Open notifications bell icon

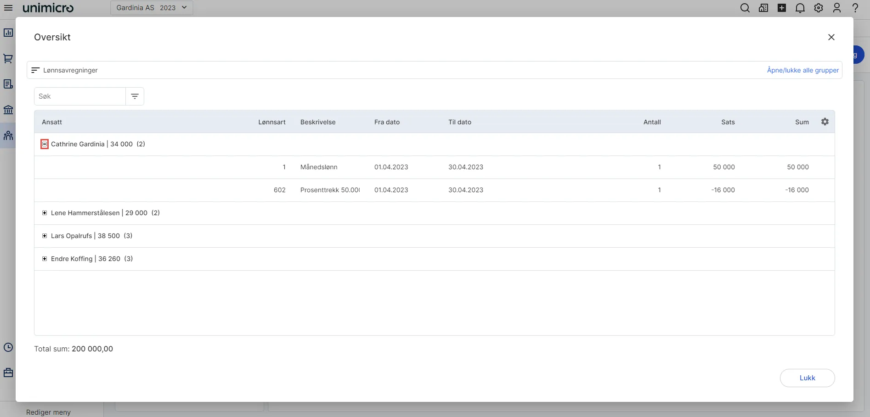[800, 8]
